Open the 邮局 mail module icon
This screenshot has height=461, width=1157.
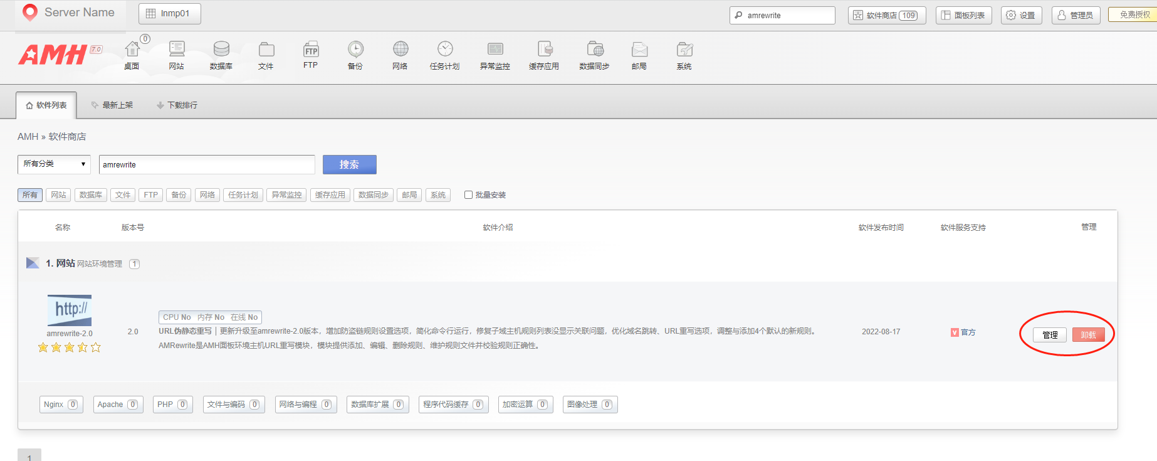click(x=639, y=55)
